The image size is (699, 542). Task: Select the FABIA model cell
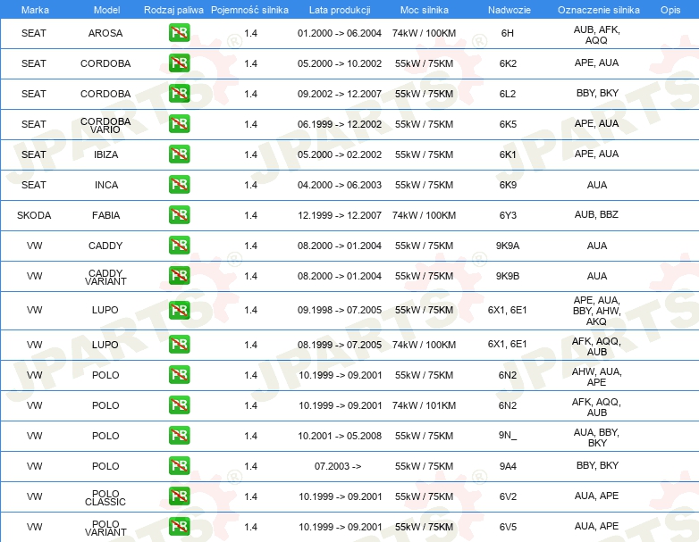click(105, 215)
